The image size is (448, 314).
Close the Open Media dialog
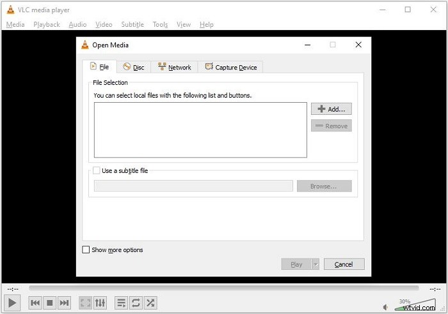[358, 45]
